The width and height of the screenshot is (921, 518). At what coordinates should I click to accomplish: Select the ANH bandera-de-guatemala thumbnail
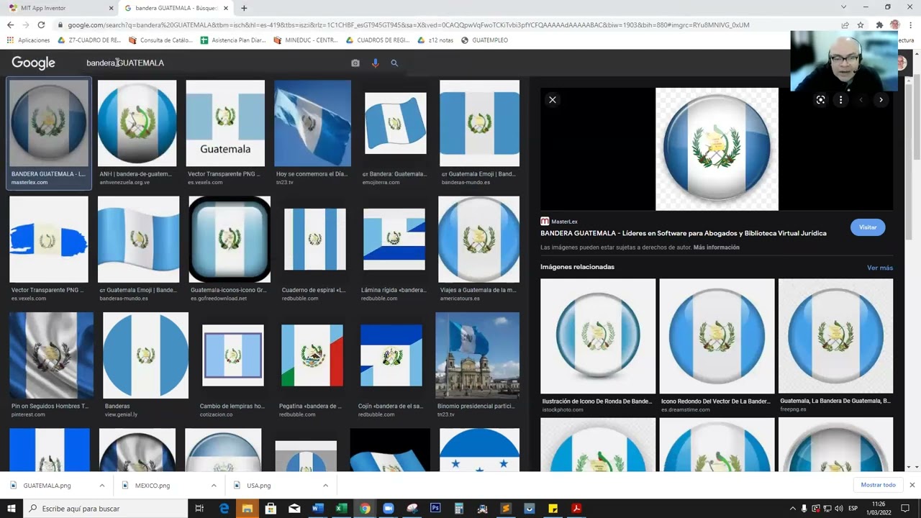pyautogui.click(x=137, y=123)
